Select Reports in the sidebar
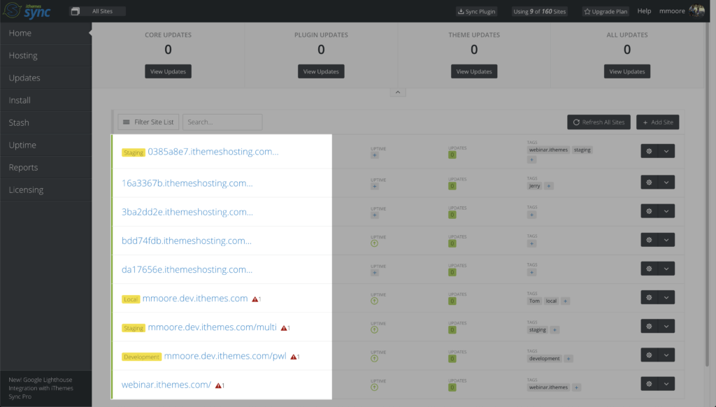Image resolution: width=716 pixels, height=407 pixels. point(45,168)
